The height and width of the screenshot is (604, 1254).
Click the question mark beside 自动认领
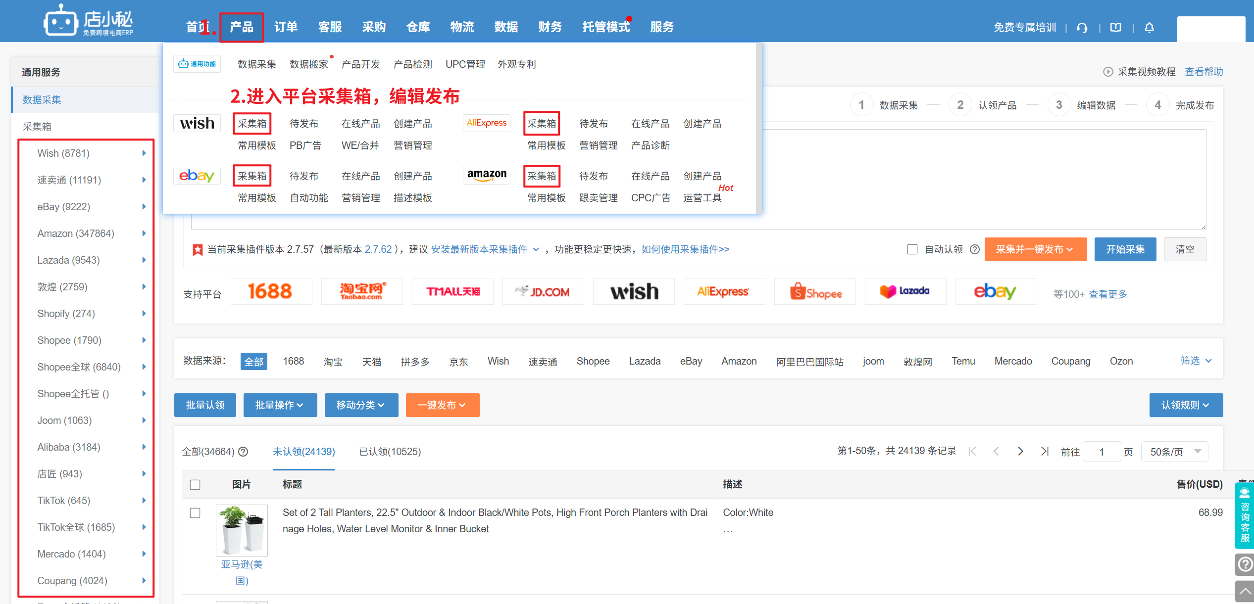pos(974,249)
